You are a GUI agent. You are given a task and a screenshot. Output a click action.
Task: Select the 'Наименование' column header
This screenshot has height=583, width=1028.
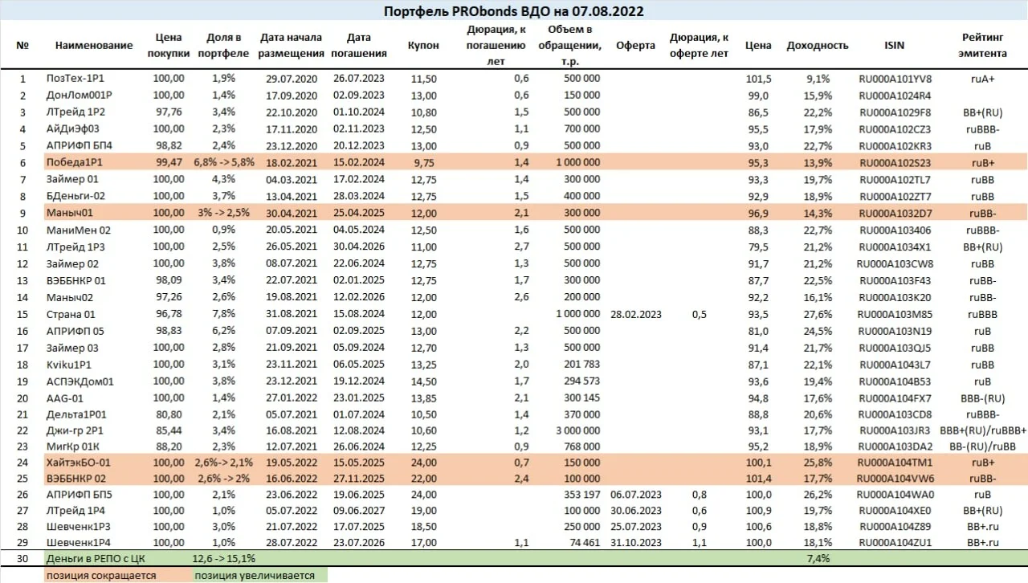[x=94, y=46]
